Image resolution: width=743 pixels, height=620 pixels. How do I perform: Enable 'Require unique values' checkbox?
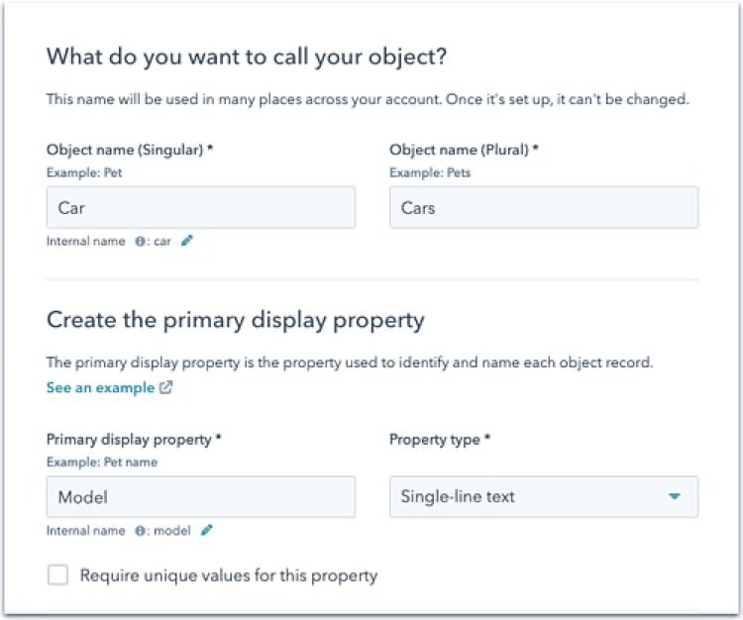pyautogui.click(x=57, y=575)
